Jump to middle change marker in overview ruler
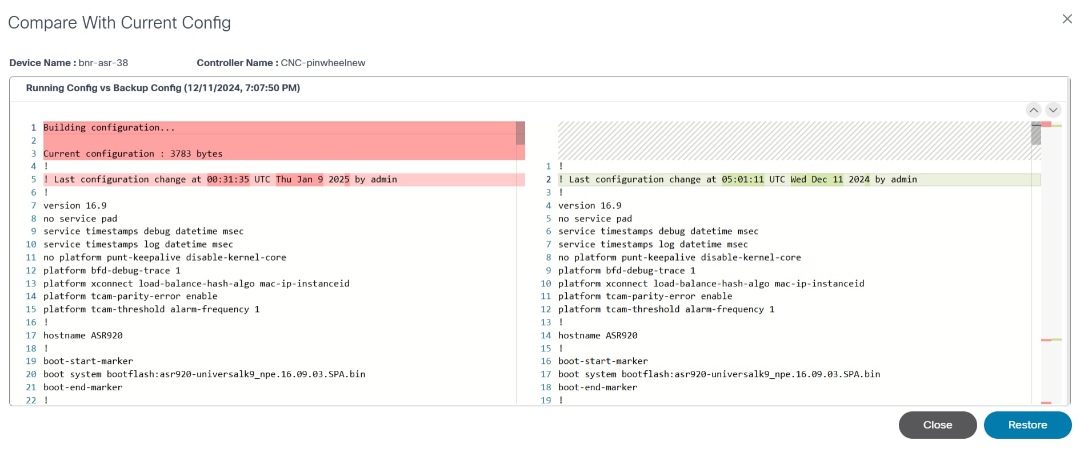Viewport: 1080px width, 453px height. (x=1050, y=340)
